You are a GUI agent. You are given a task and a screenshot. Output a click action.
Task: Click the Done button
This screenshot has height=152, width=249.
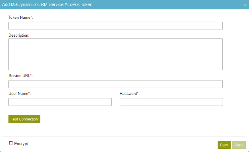click(239, 145)
